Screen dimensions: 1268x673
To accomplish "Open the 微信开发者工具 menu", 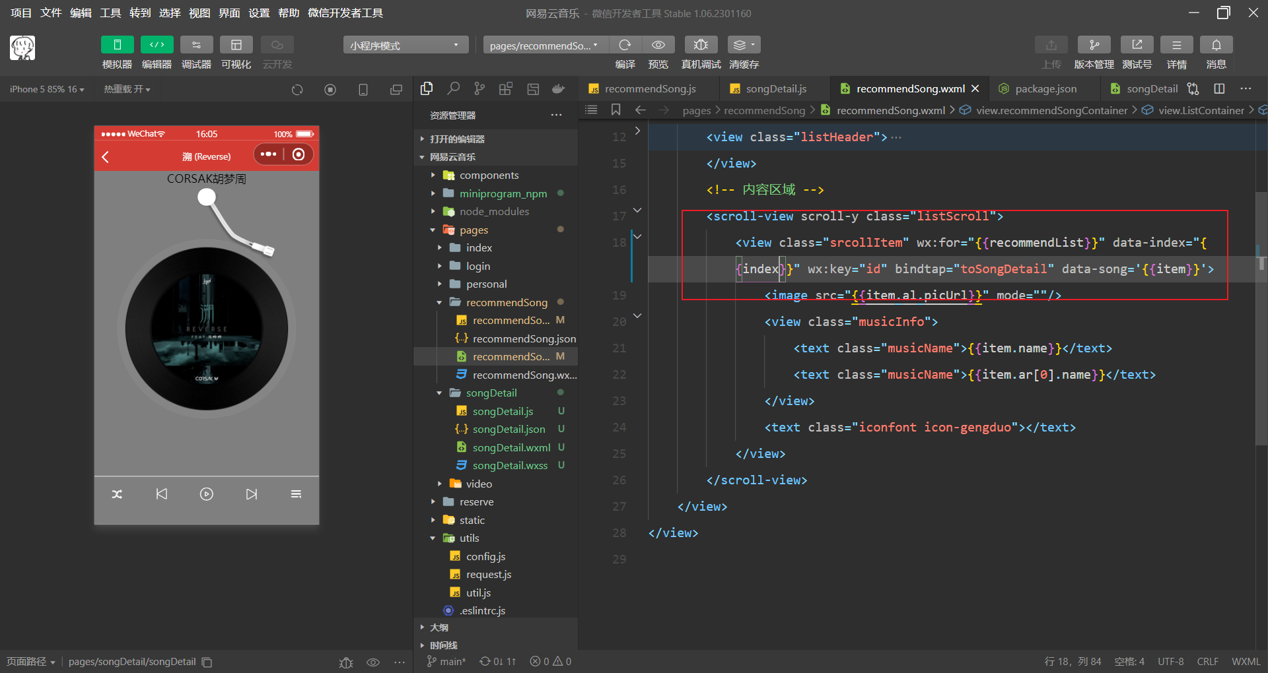I will click(345, 13).
